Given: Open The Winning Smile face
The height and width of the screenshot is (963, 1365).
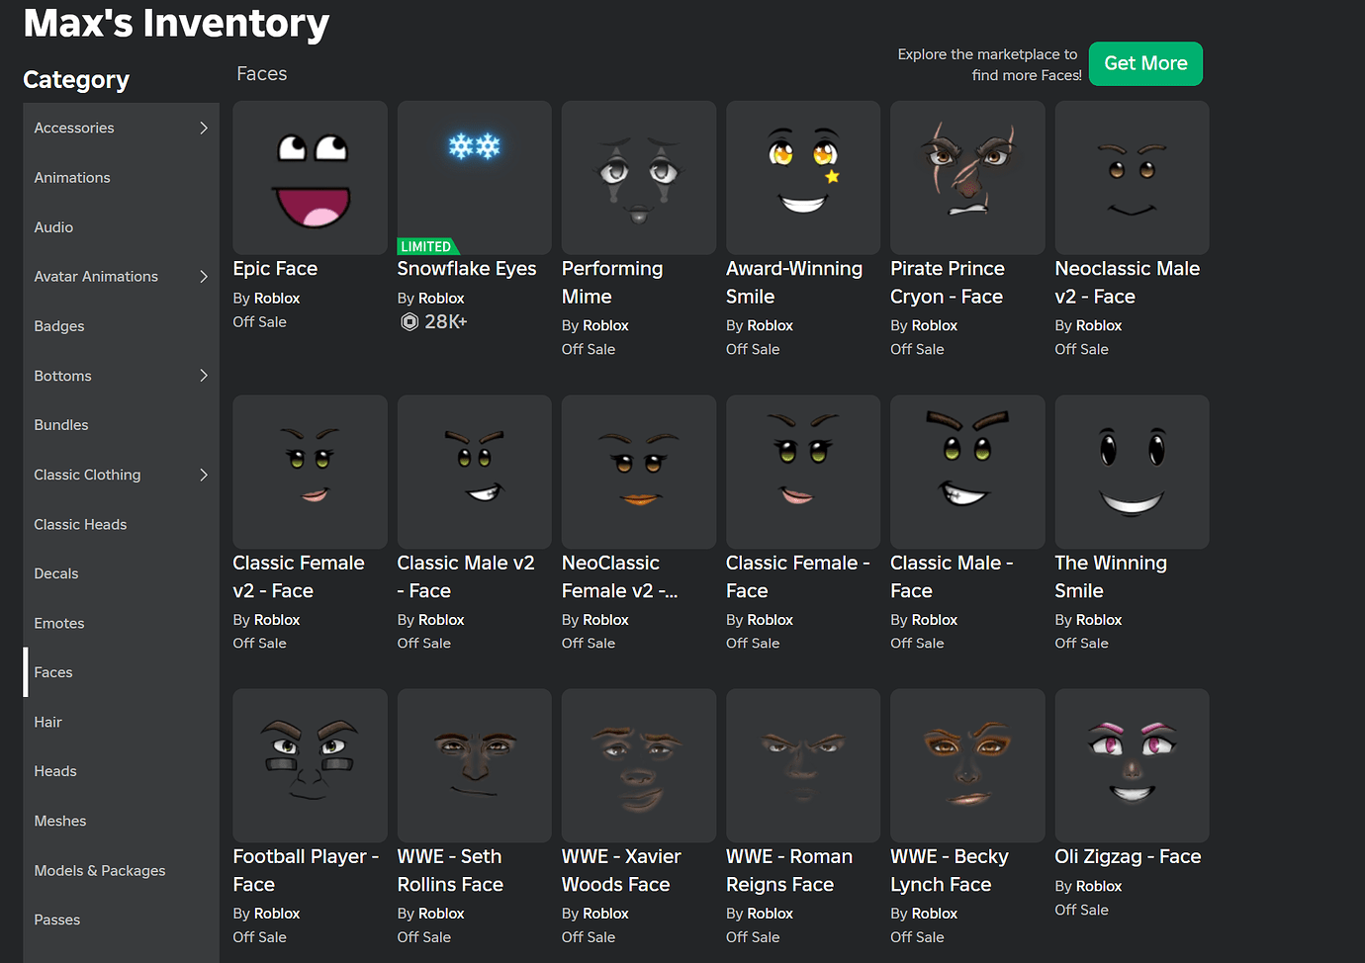Looking at the screenshot, I should pos(1131,472).
